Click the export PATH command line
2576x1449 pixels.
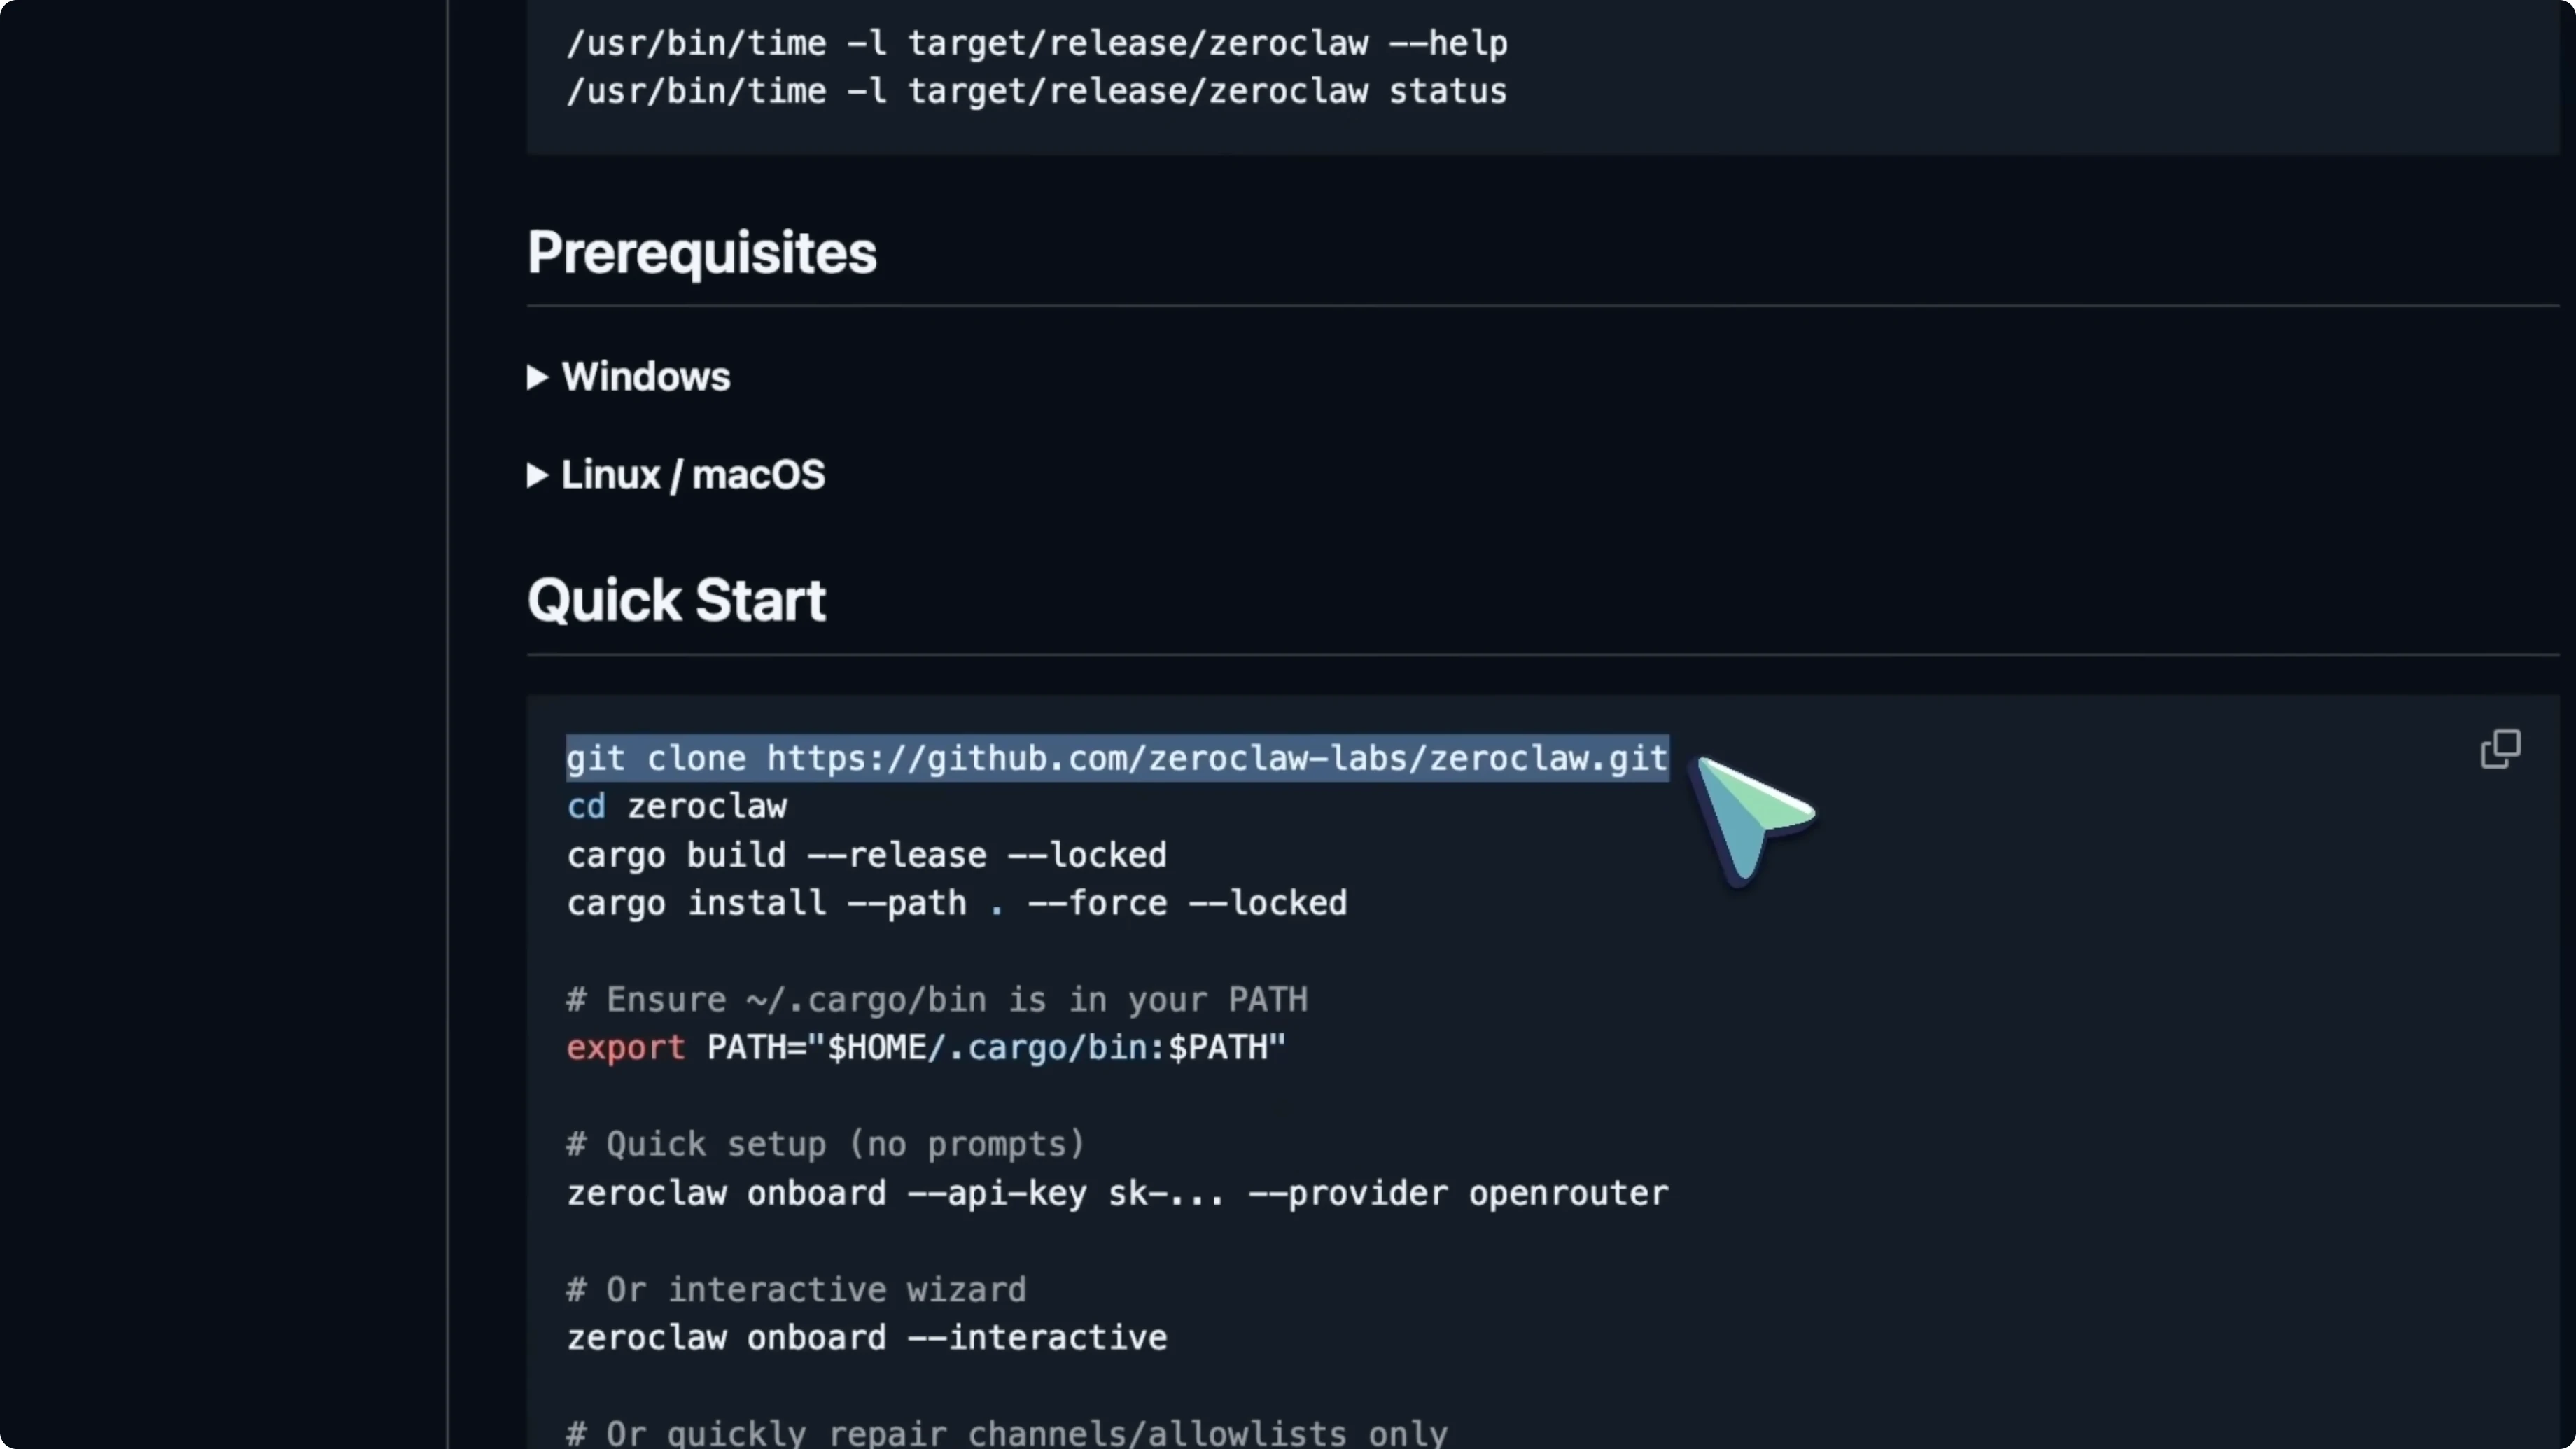(x=925, y=1047)
